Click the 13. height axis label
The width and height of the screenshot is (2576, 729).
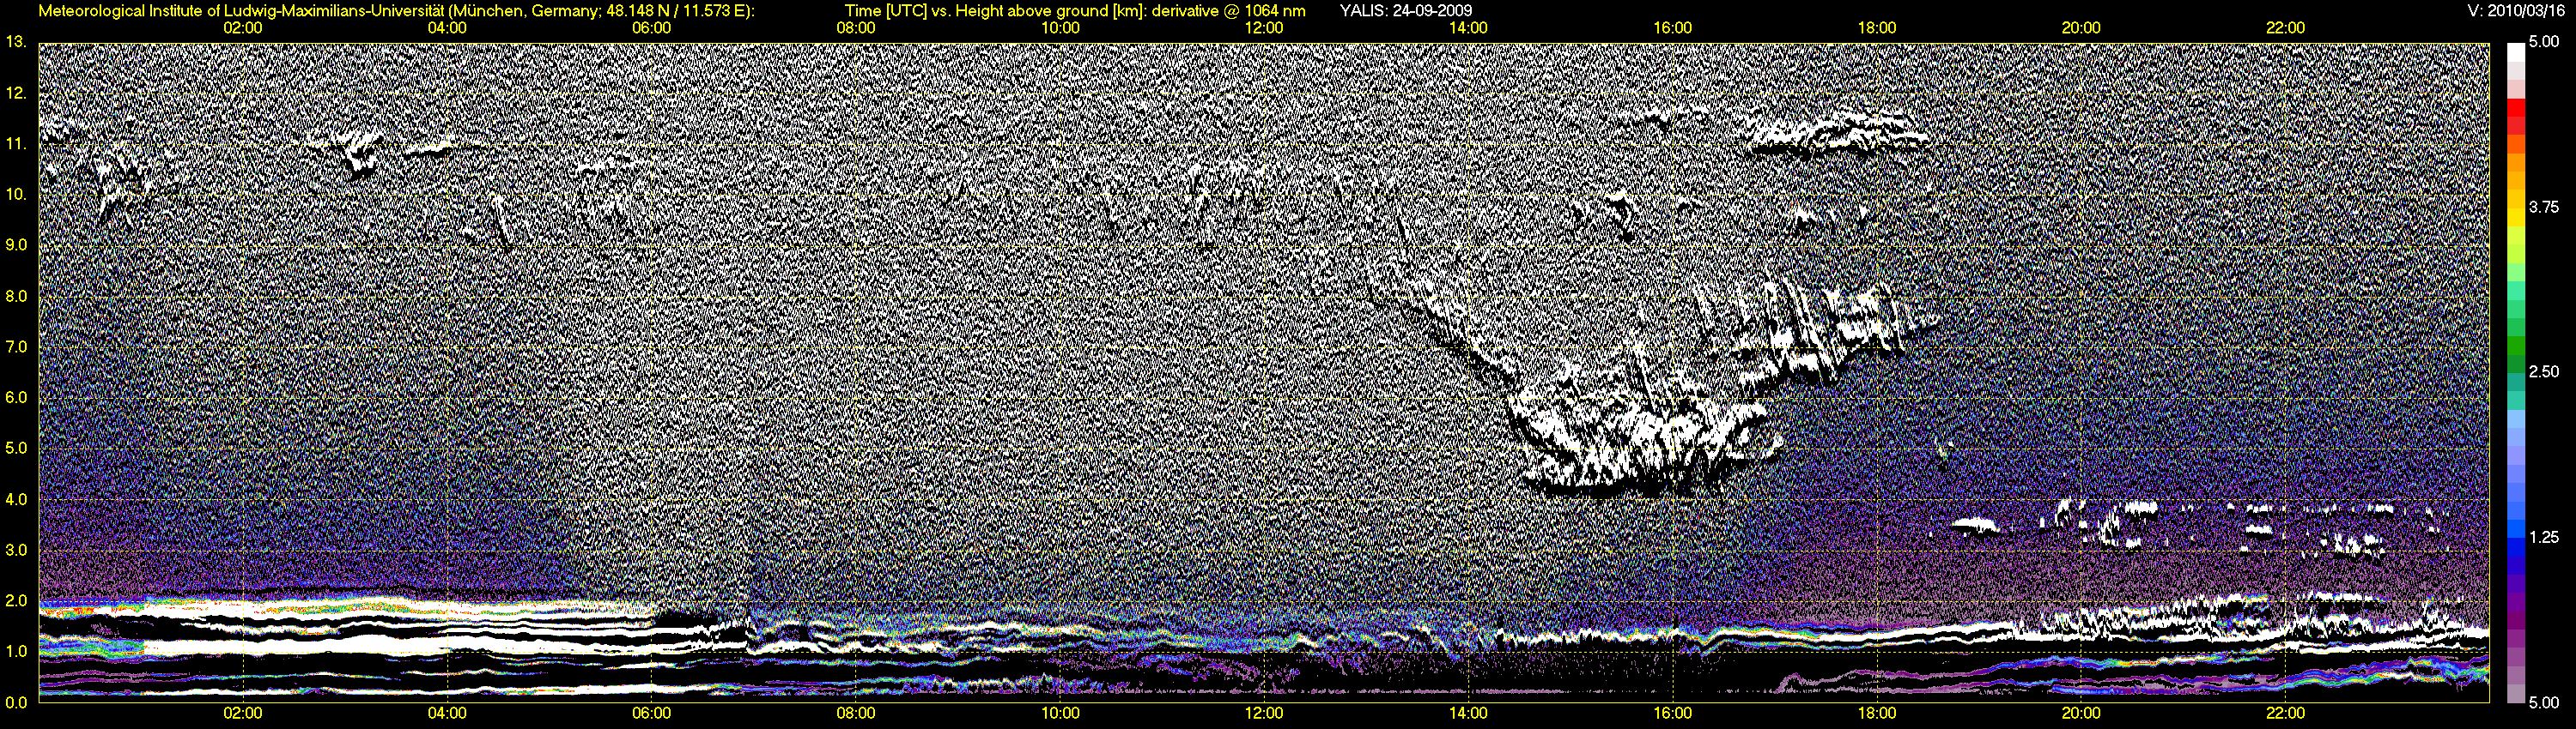(x=16, y=42)
